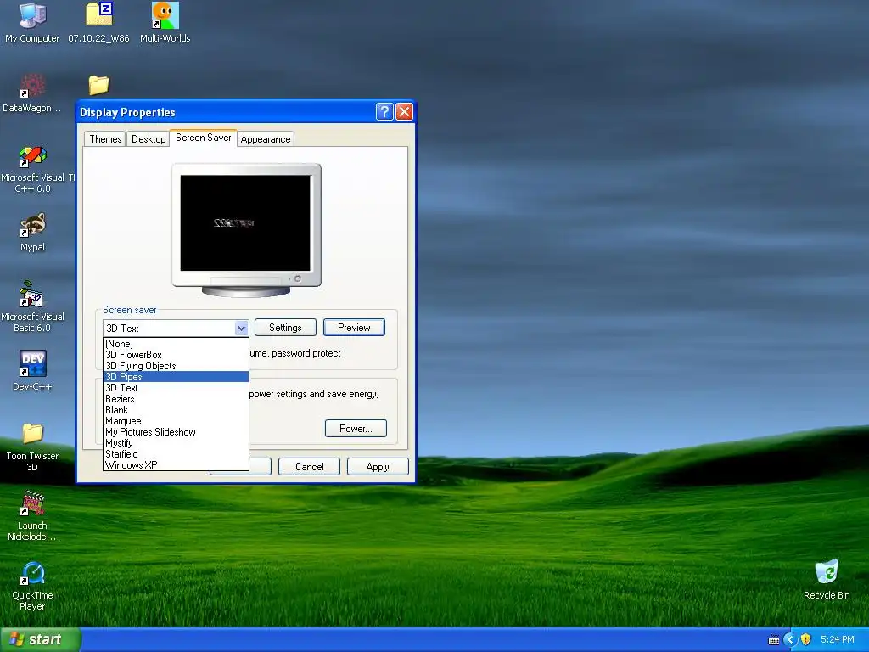869x652 pixels.
Task: Click the Help question mark title button
Action: pos(384,111)
